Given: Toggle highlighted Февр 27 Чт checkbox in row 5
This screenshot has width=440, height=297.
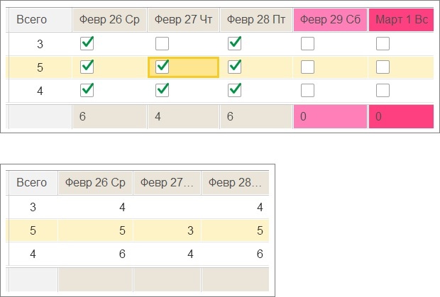Looking at the screenshot, I should pos(163,67).
